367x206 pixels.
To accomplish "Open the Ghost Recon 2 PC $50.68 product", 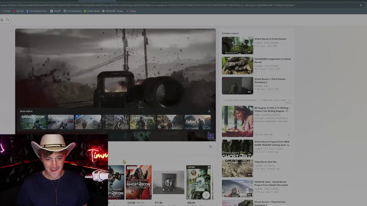I will [x=198, y=182].
